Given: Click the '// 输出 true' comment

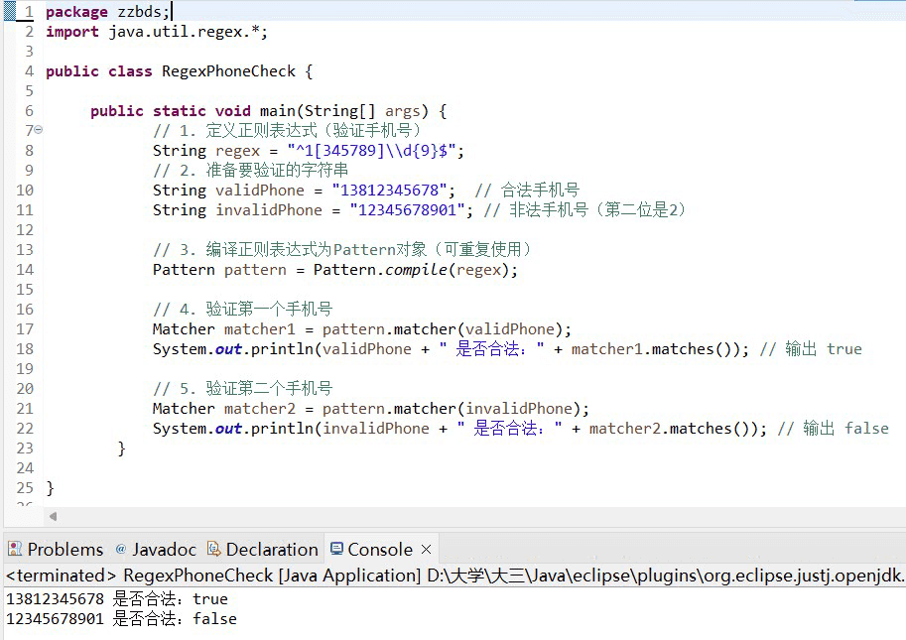Looking at the screenshot, I should coord(811,349).
